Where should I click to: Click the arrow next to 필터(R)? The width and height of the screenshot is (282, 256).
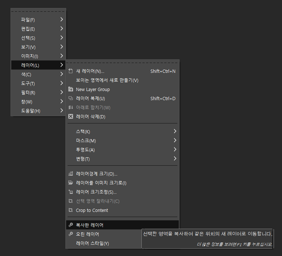click(62, 92)
